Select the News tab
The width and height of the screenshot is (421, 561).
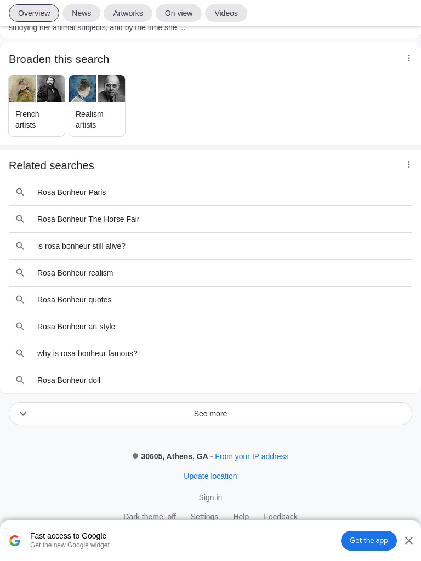point(81,13)
